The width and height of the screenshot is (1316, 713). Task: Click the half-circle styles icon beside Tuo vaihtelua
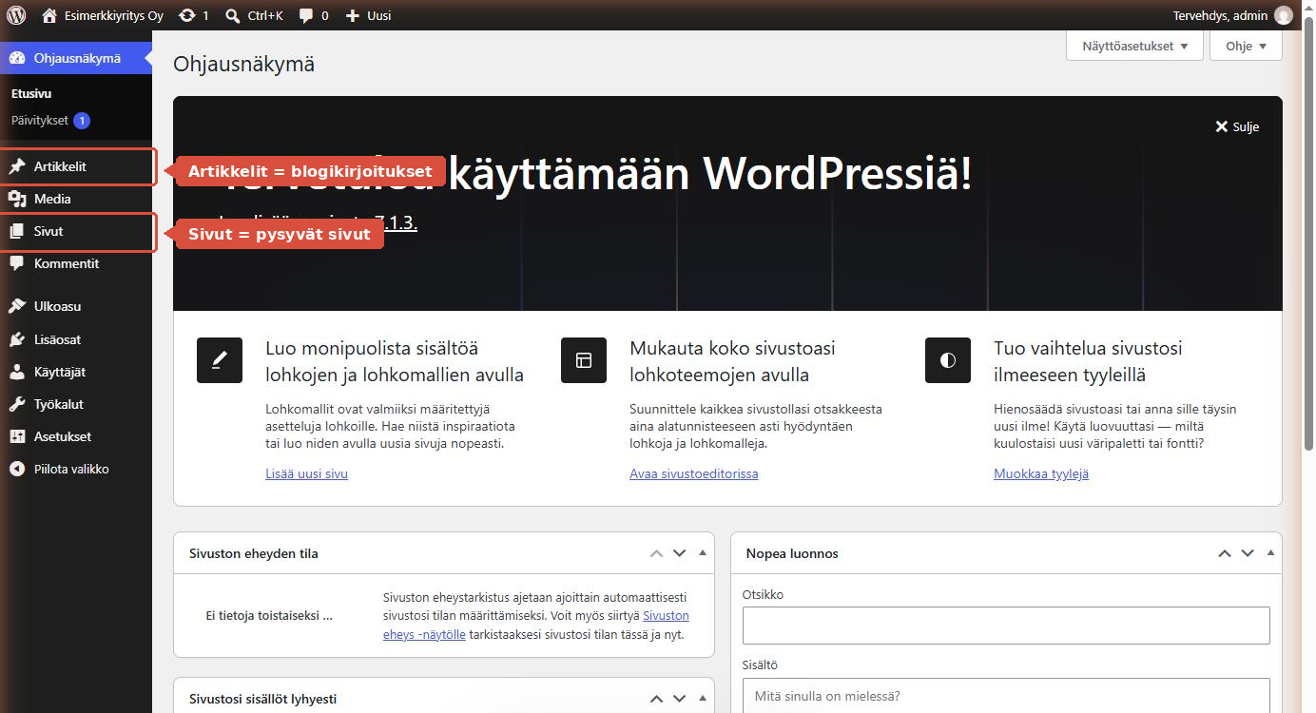(x=948, y=360)
